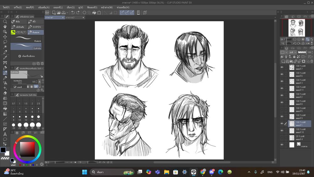314x177 pixels.
Task: Pick the Hand move tool
Action: pyautogui.click(x=5, y=26)
